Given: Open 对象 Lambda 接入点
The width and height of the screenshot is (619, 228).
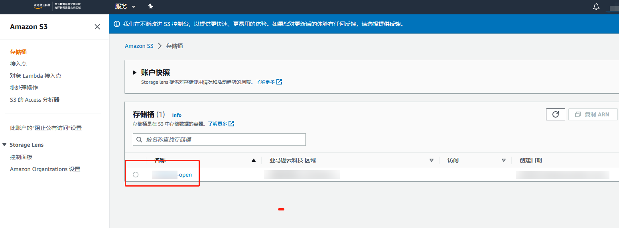Looking at the screenshot, I should click(35, 76).
